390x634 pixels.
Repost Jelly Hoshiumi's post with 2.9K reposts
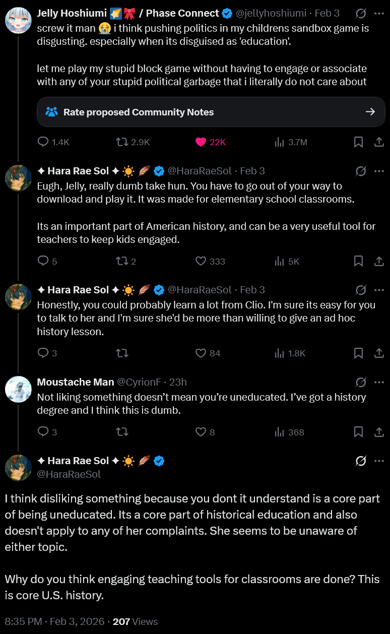(122, 142)
